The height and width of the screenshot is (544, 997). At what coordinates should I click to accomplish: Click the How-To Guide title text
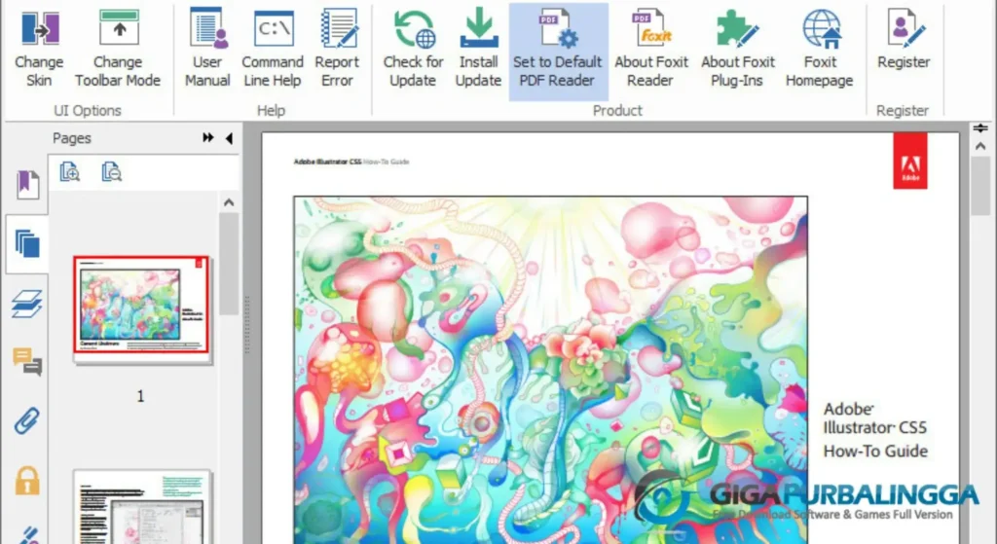pos(875,452)
